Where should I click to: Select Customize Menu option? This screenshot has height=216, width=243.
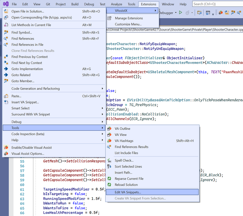(x=128, y=24)
